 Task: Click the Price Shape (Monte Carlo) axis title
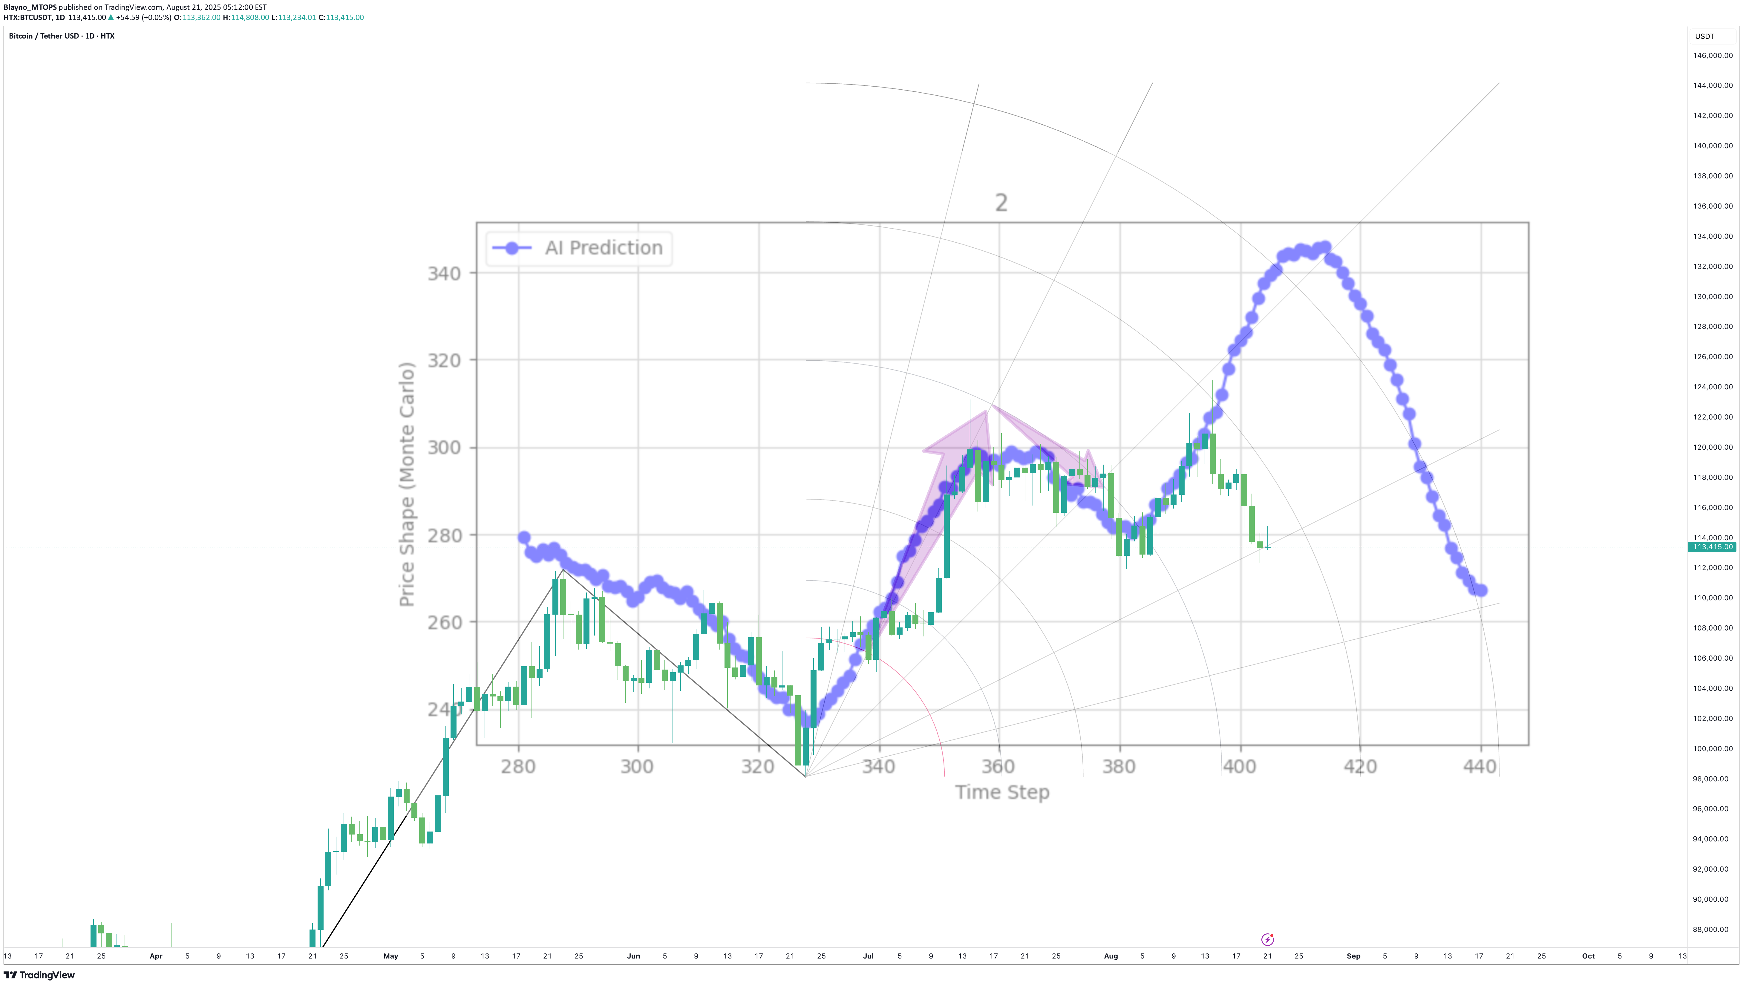pyautogui.click(x=406, y=484)
